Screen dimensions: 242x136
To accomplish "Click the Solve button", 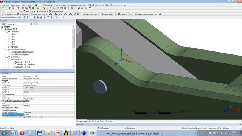I will point(46,5).
